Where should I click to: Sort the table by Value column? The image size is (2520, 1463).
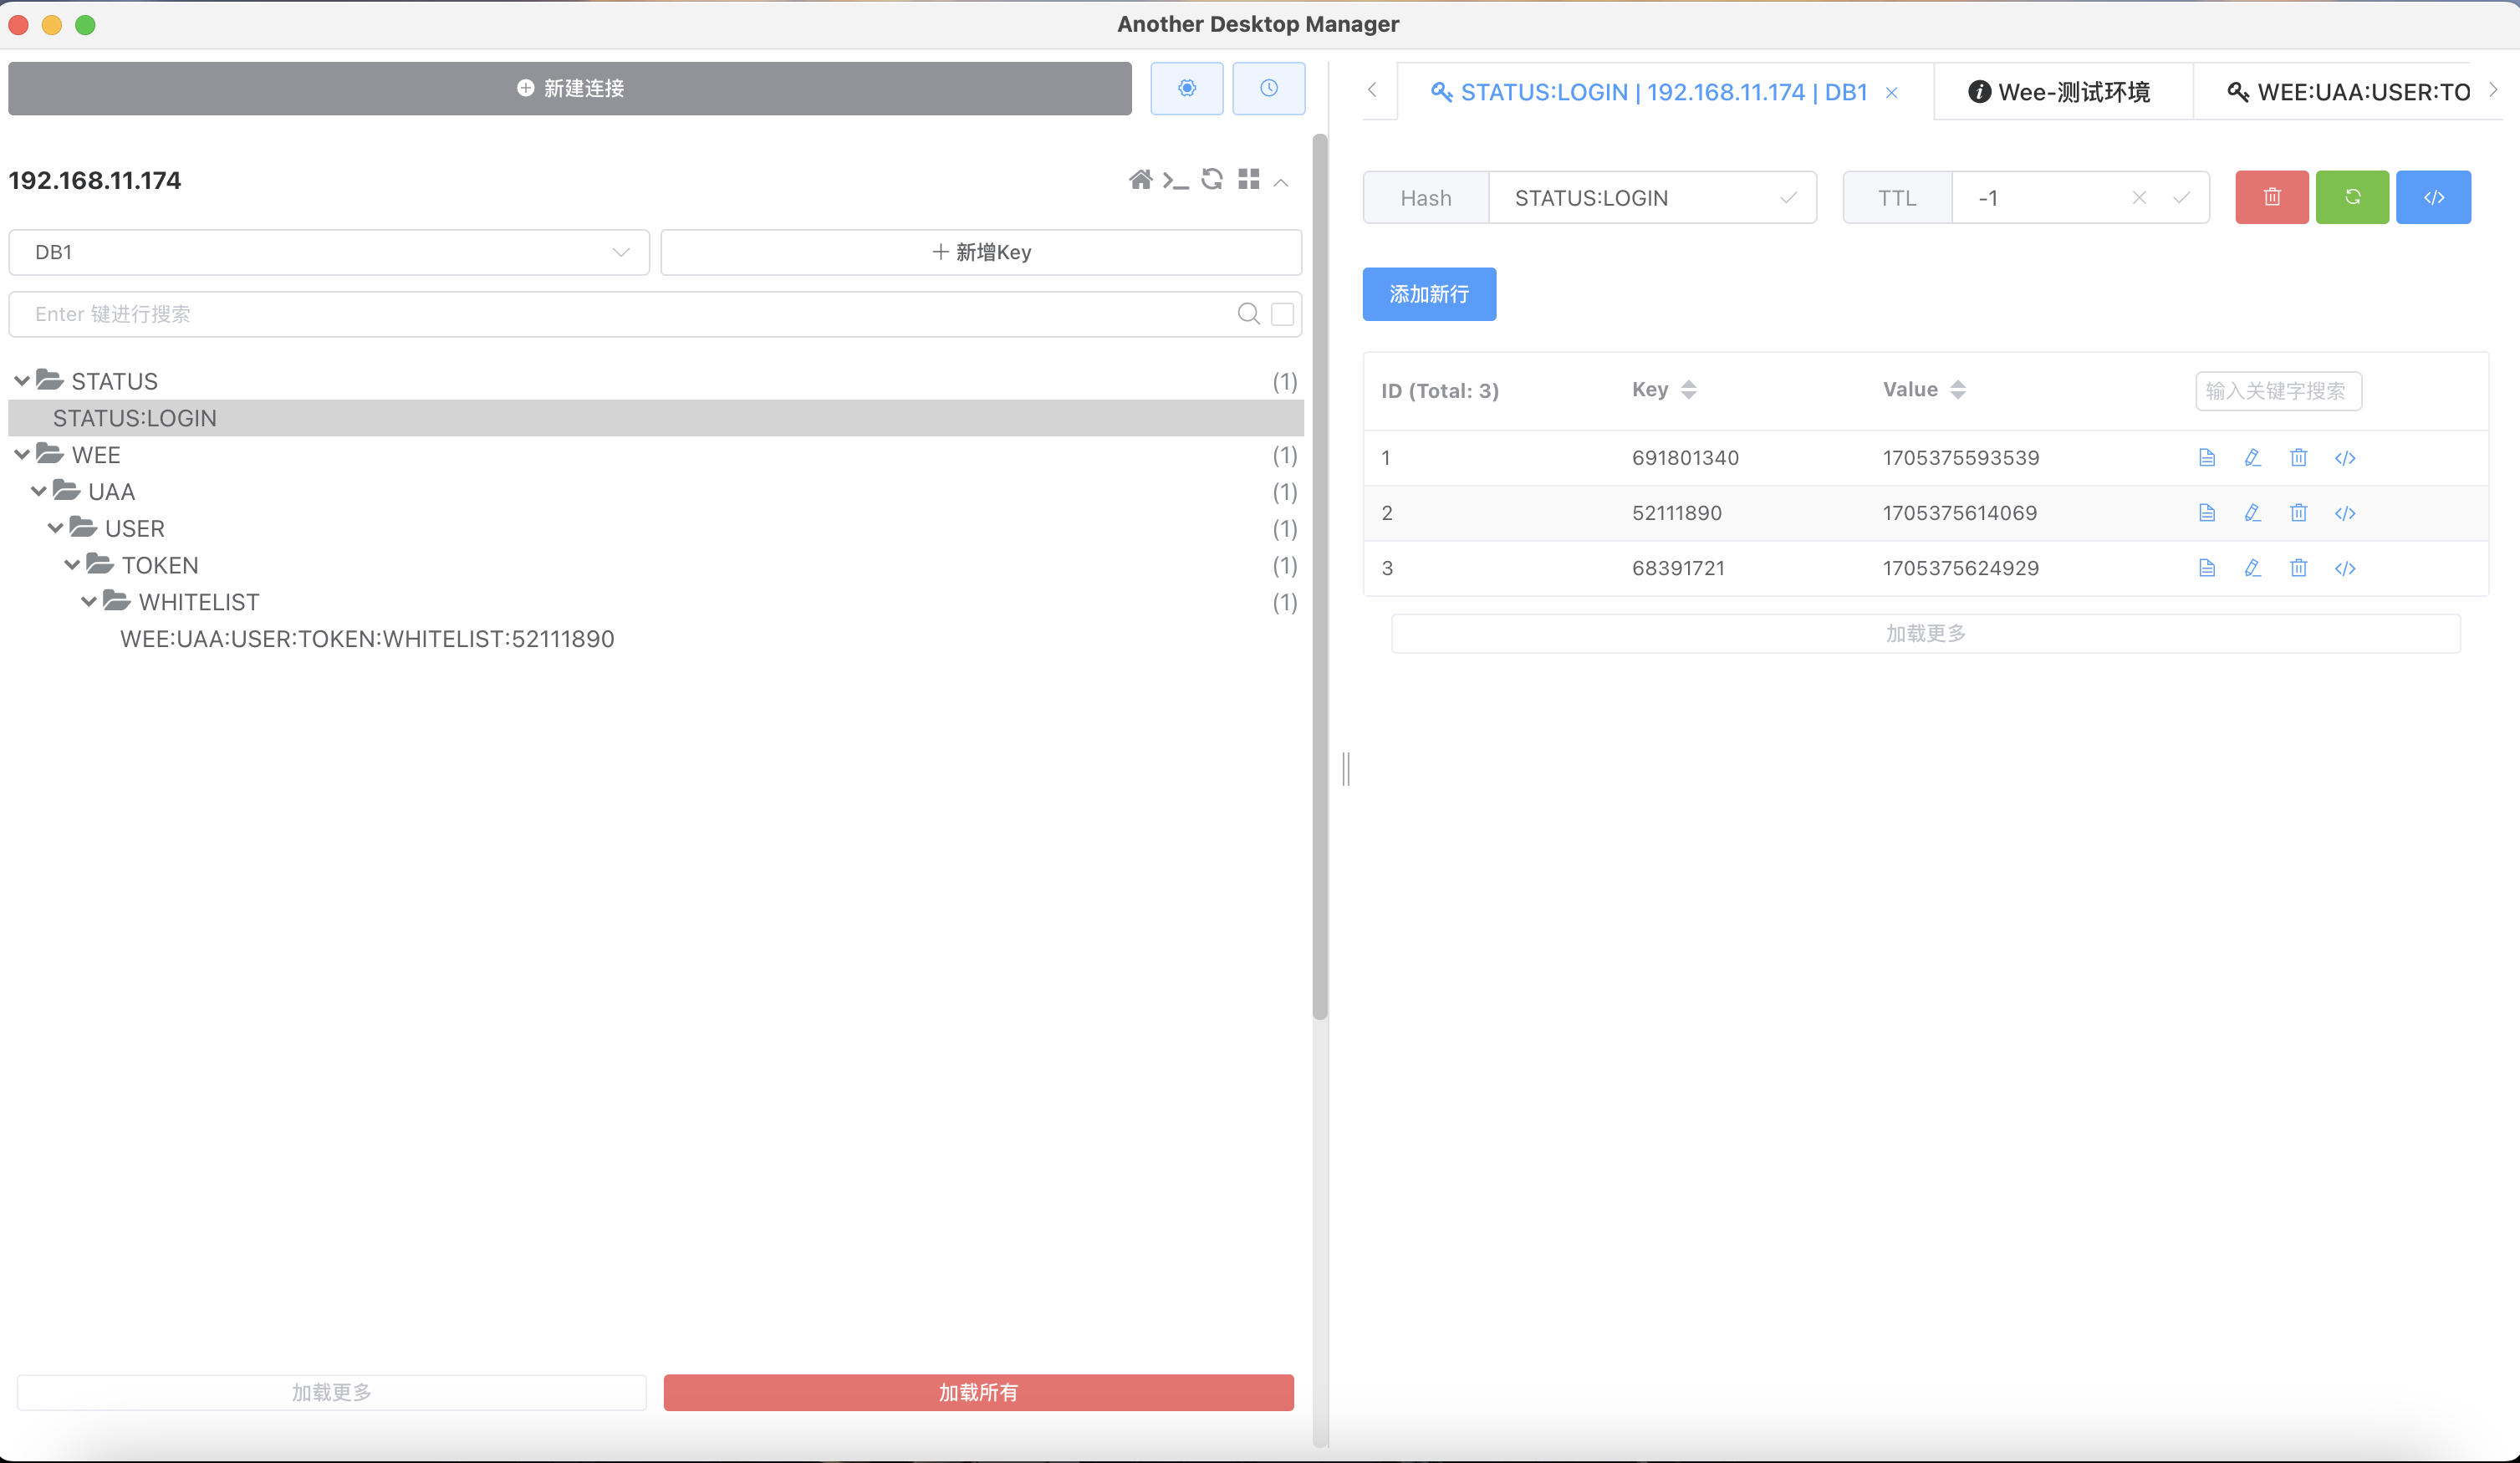pos(1957,390)
